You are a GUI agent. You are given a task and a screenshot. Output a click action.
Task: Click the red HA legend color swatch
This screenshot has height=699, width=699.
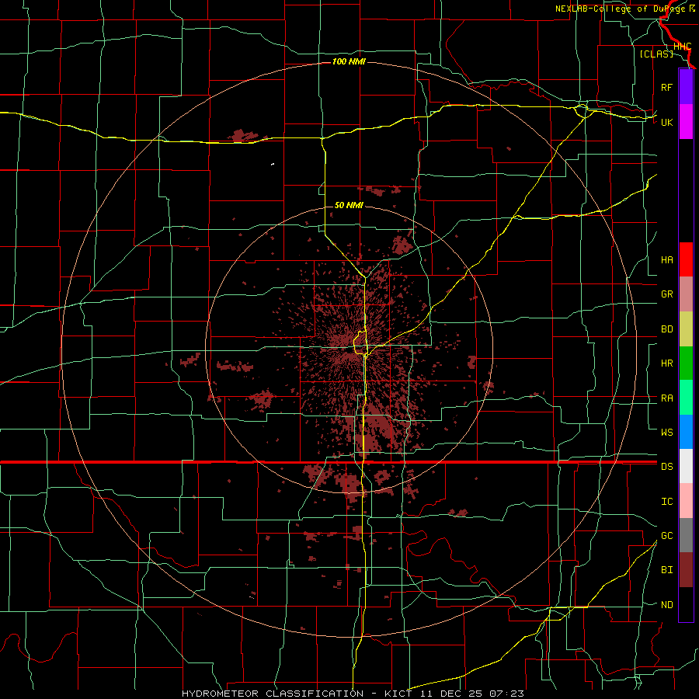(x=686, y=259)
